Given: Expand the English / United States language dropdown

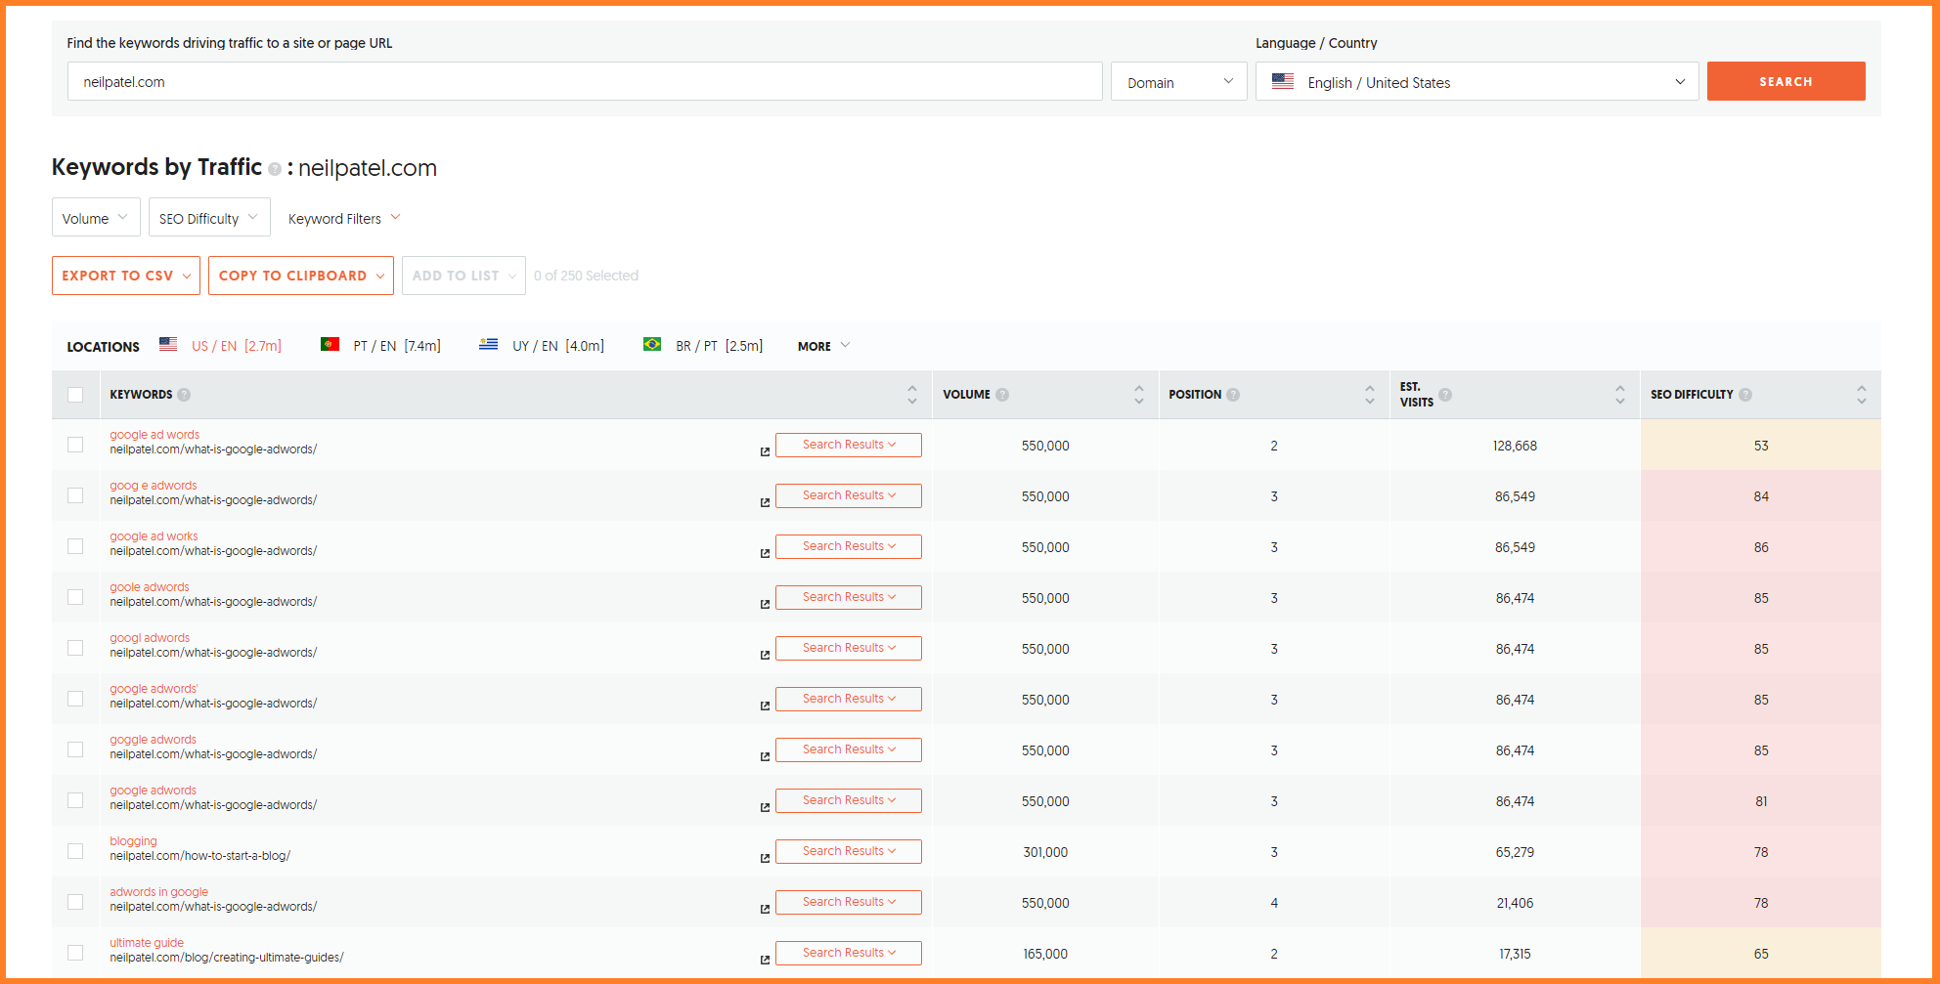Looking at the screenshot, I should point(1477,82).
